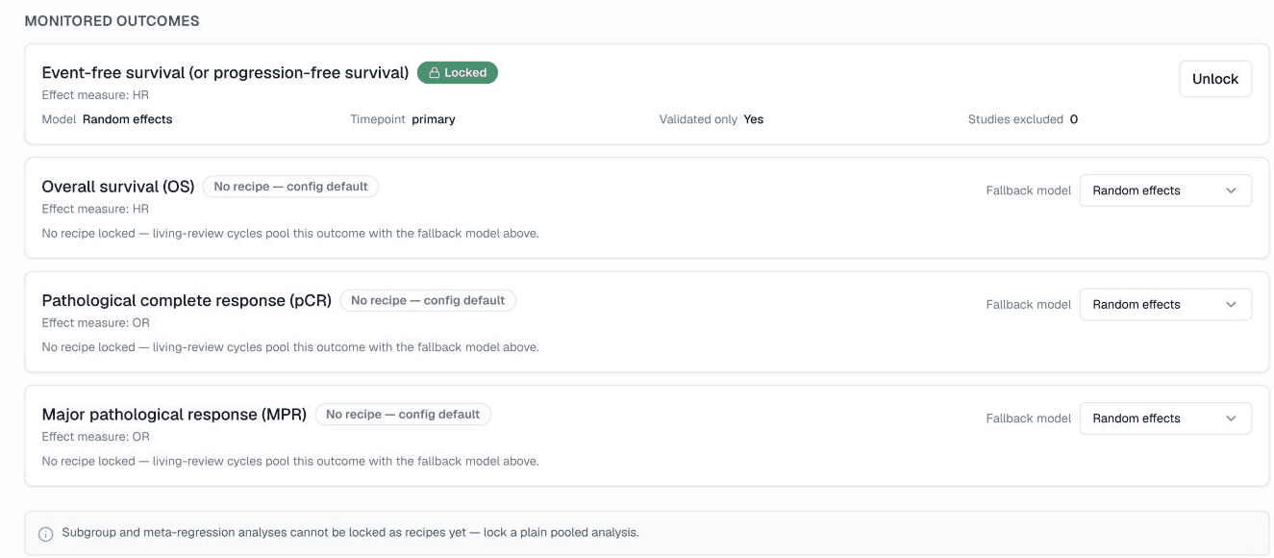This screenshot has height=558, width=1274.
Task: Click 'Effect measure: OR' under Pathological complete response
Action: click(96, 322)
